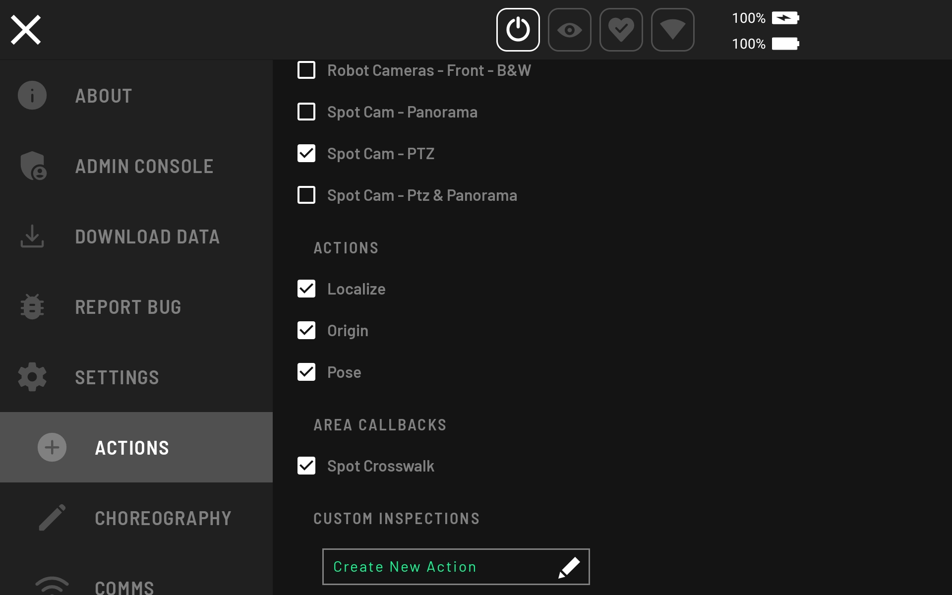The image size is (952, 595).
Task: Enable Spot Cam - Panorama checkbox
Action: (x=306, y=112)
